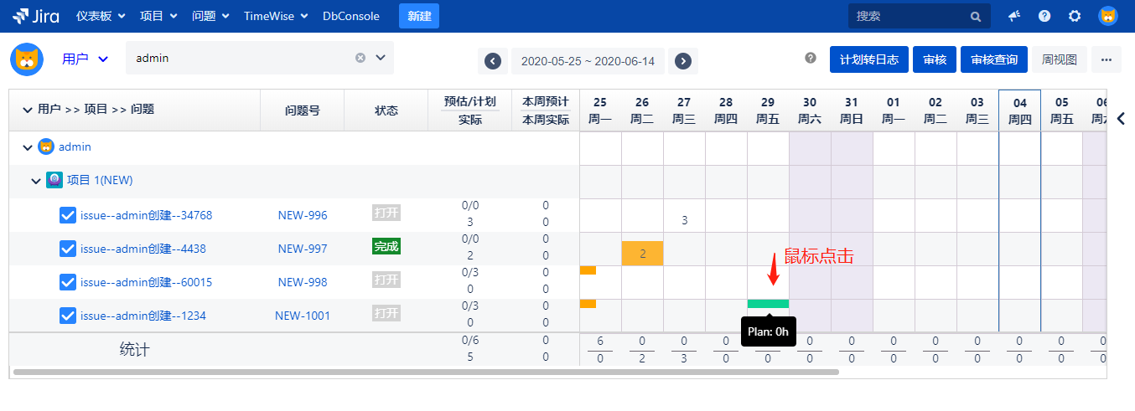
Task: Collapse the admin user tree row
Action: point(28,147)
